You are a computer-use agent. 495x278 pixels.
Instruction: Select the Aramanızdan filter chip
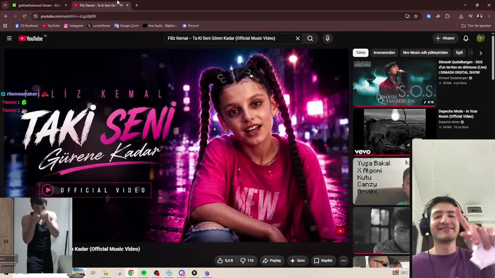coord(384,53)
